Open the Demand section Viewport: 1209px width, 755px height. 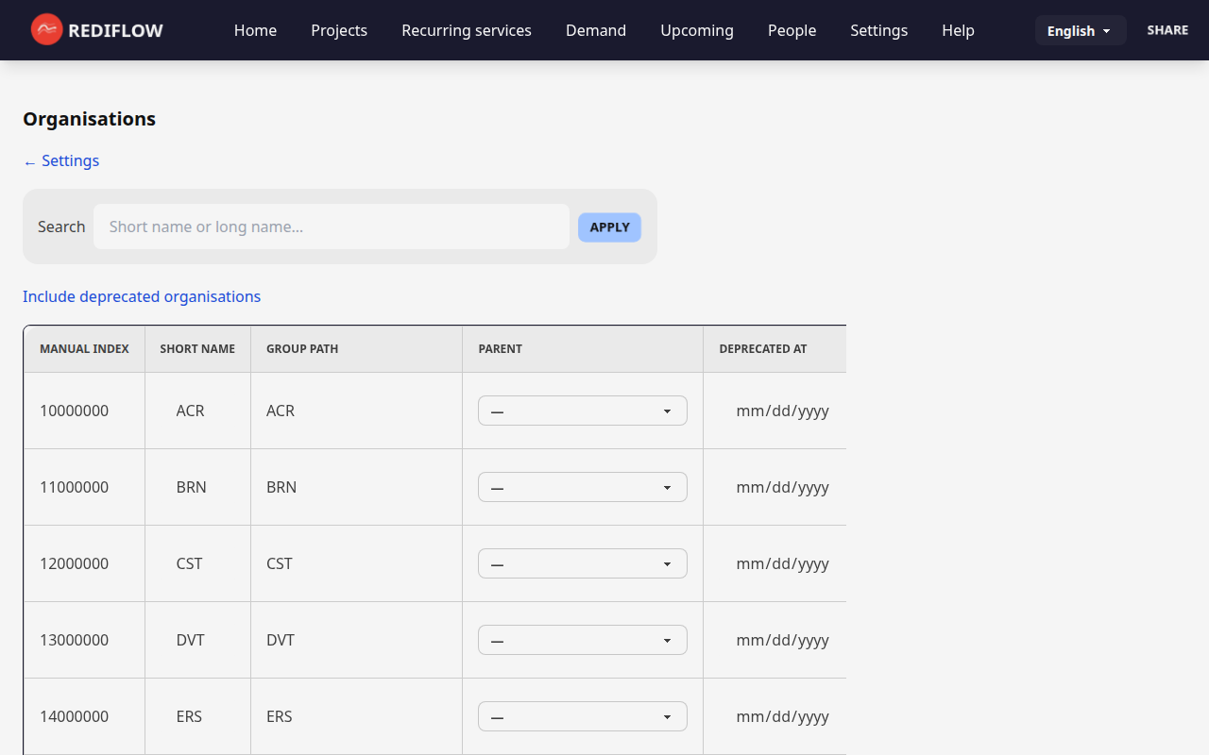point(596,30)
